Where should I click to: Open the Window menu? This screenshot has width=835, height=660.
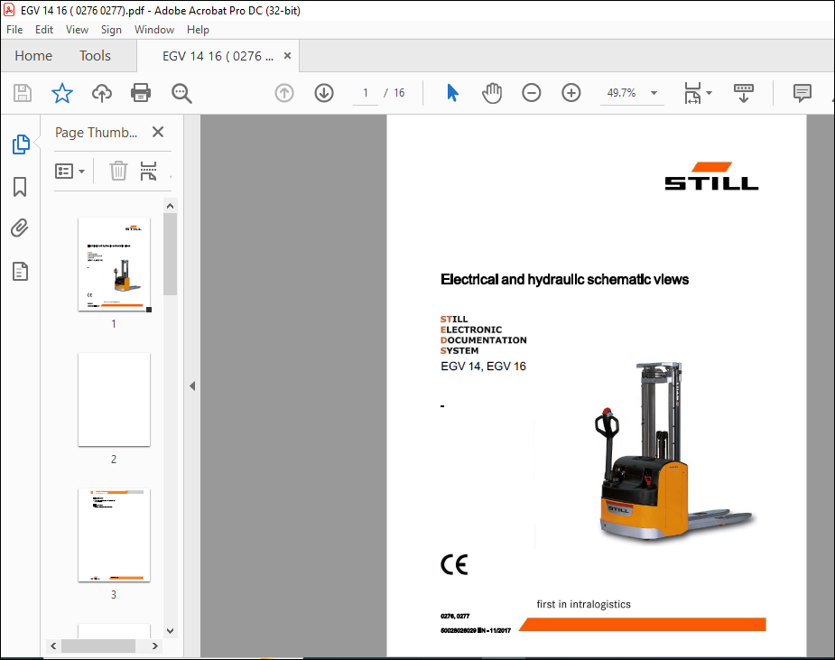(153, 30)
